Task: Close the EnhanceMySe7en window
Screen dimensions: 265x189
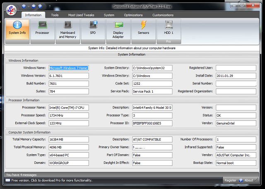Action: tap(253, 5)
